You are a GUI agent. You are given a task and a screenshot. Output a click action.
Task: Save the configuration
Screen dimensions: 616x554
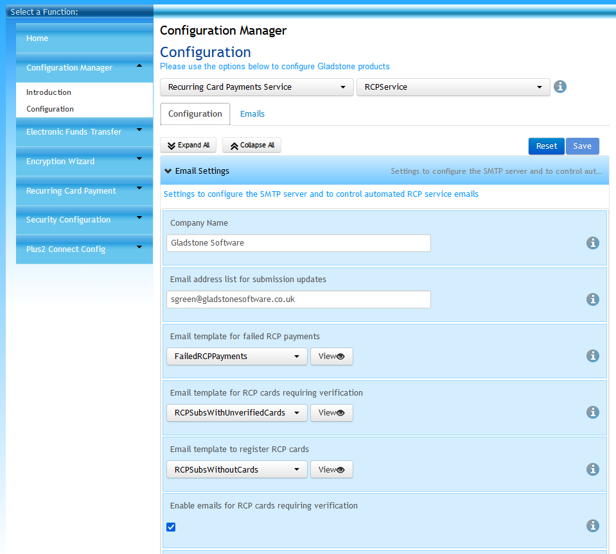click(x=582, y=146)
